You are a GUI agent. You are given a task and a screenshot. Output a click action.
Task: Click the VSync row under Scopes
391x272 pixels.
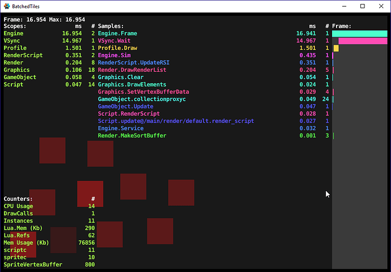coord(12,41)
